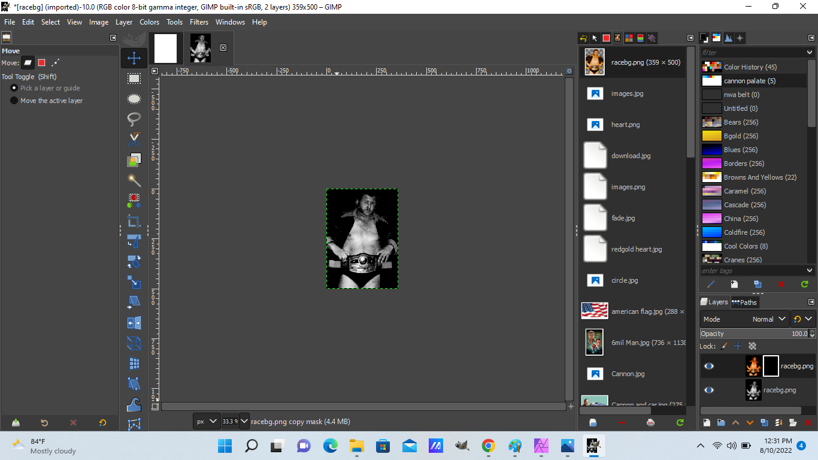818x460 pixels.
Task: Hide the top racebg.png layer with mask
Action: (709, 366)
